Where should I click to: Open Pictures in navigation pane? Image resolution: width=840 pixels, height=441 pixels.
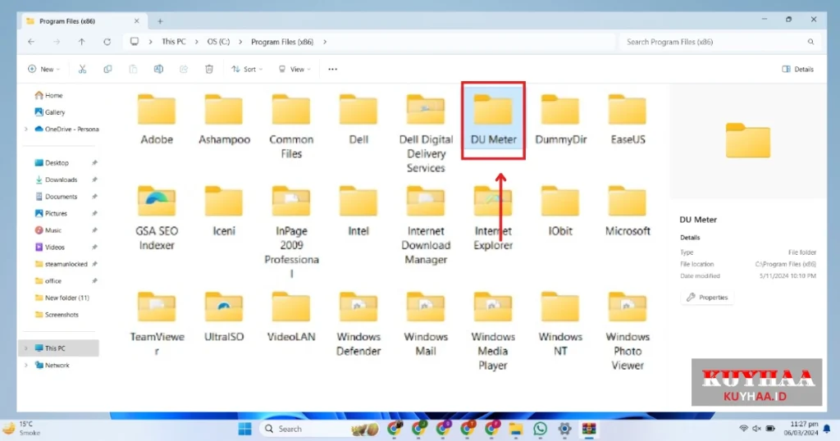(x=51, y=213)
